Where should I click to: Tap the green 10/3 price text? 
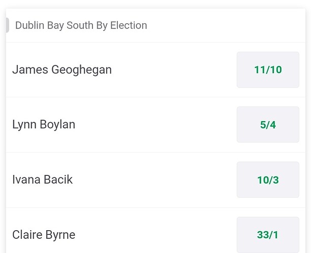pos(268,180)
